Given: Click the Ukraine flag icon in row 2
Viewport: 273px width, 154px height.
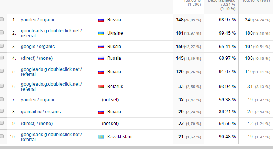Looking at the screenshot, I should pos(101,34).
